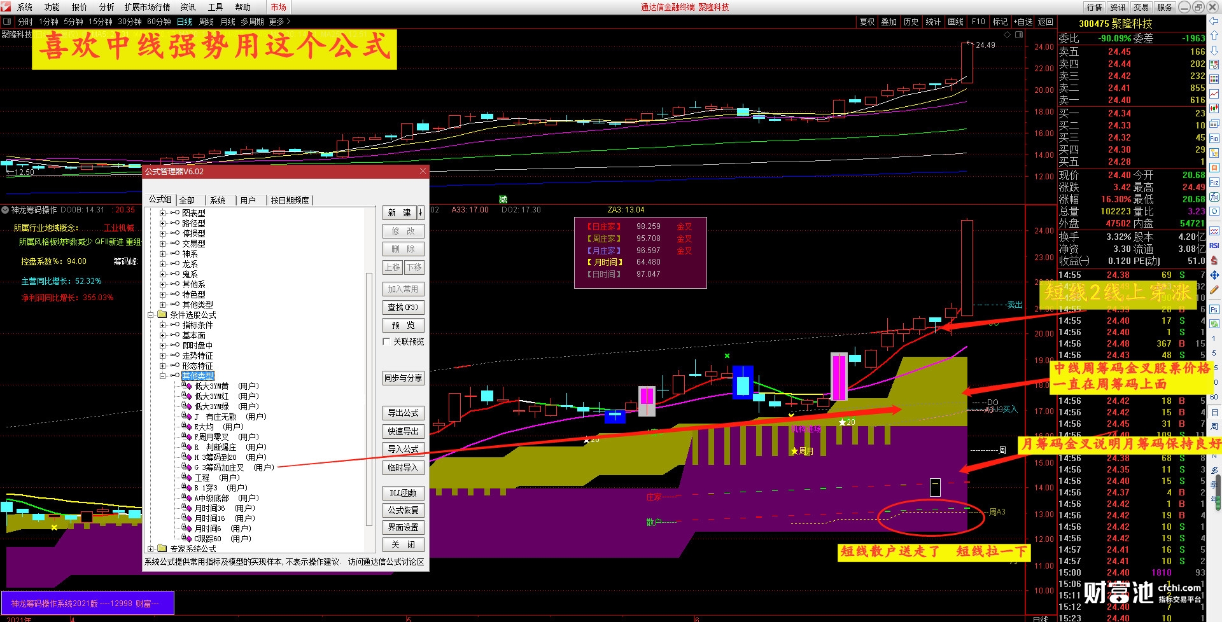Click the orange 自 watchlist sidebar icon
Screen dimensions: 1222x622
[1214, 168]
